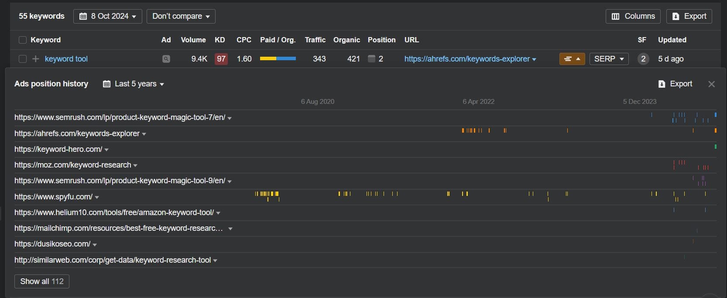727x298 pixels.
Task: Change the Last 5 years range dropdown
Action: point(134,84)
